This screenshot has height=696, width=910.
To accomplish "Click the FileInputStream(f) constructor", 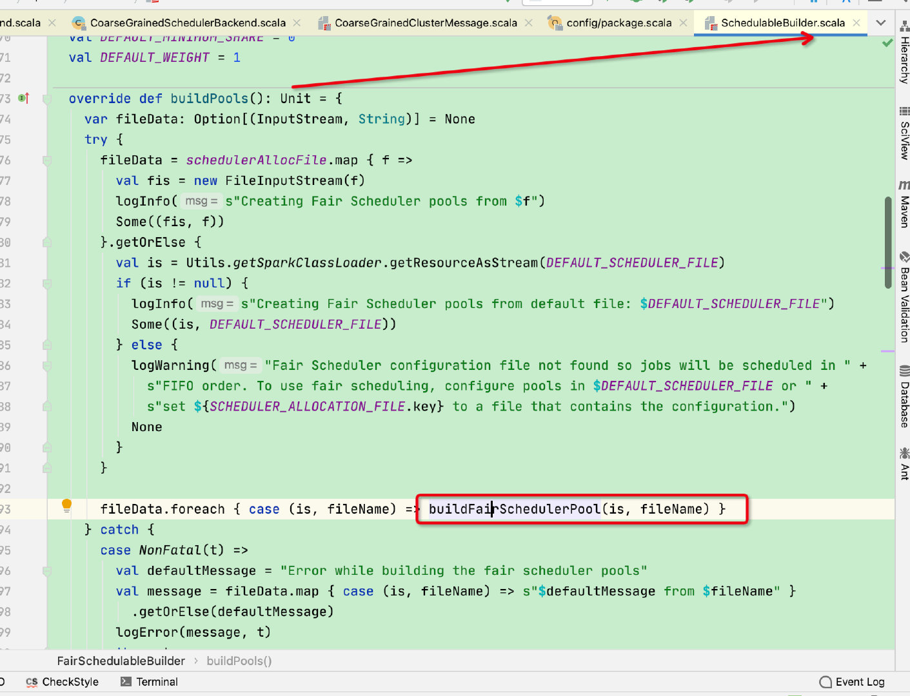I will point(295,180).
